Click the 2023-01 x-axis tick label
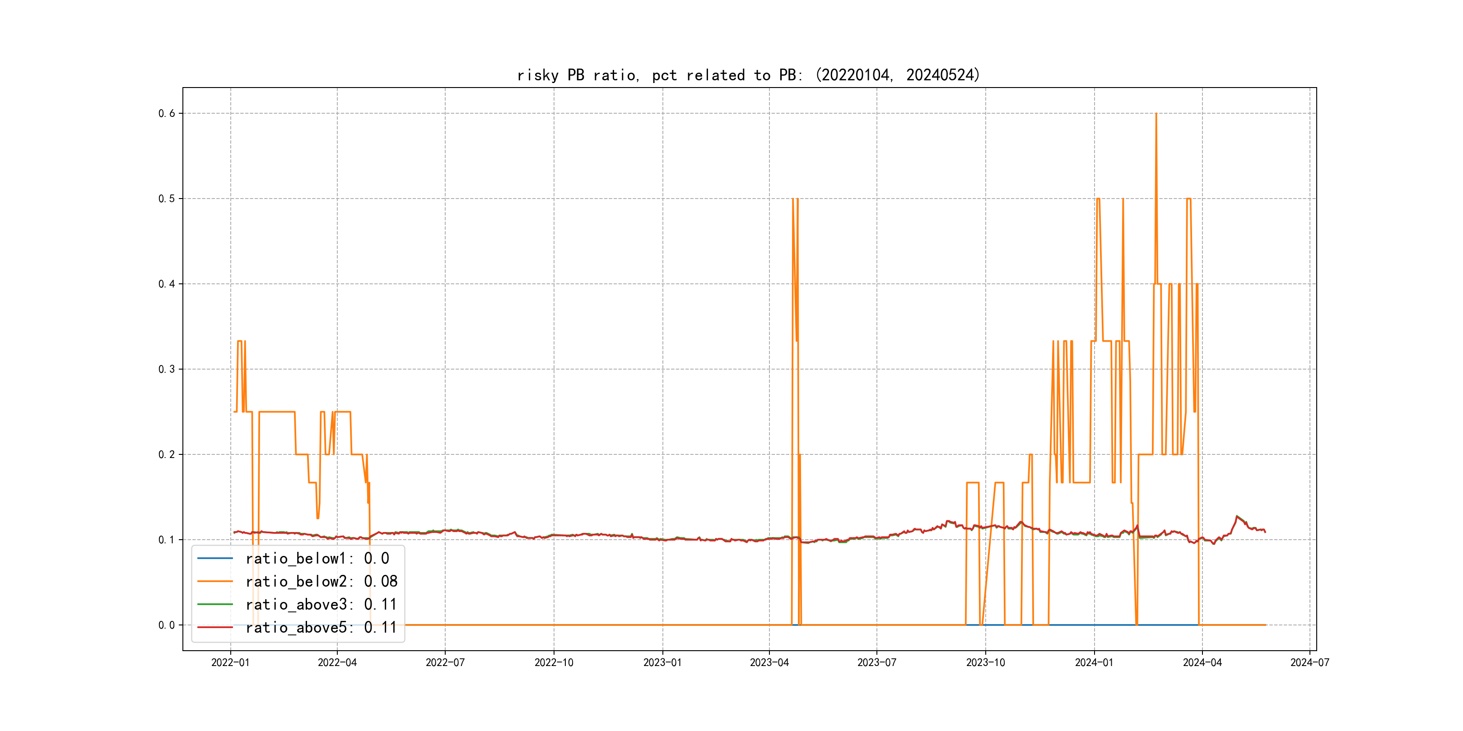1463x731 pixels. coord(662,662)
